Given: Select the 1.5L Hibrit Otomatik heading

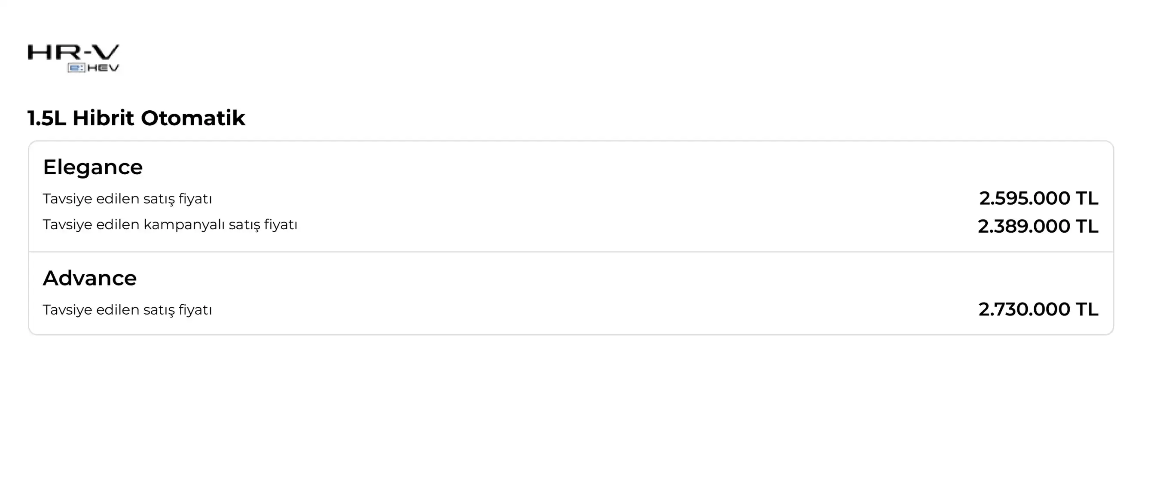Looking at the screenshot, I should click(x=137, y=118).
